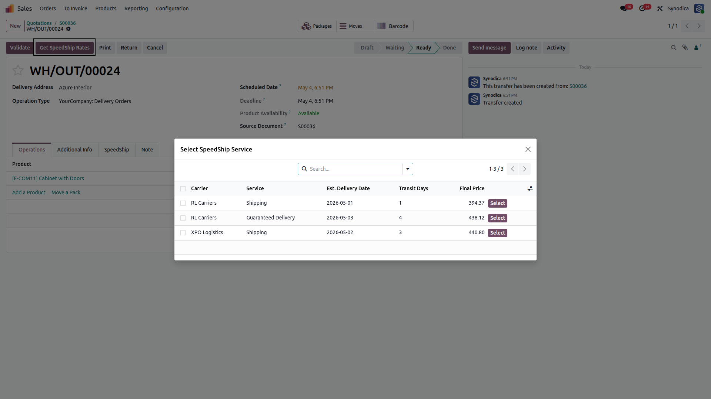Screen dimensions: 711x399
Task: Click Send message in chatter
Action: [489, 48]
